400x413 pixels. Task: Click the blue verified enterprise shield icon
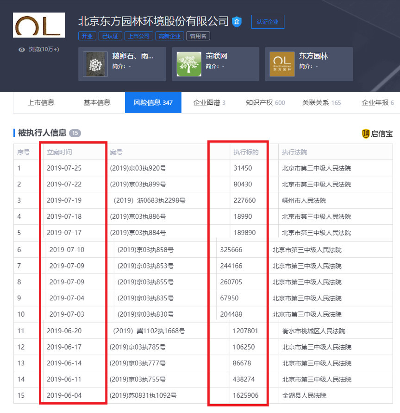point(237,22)
